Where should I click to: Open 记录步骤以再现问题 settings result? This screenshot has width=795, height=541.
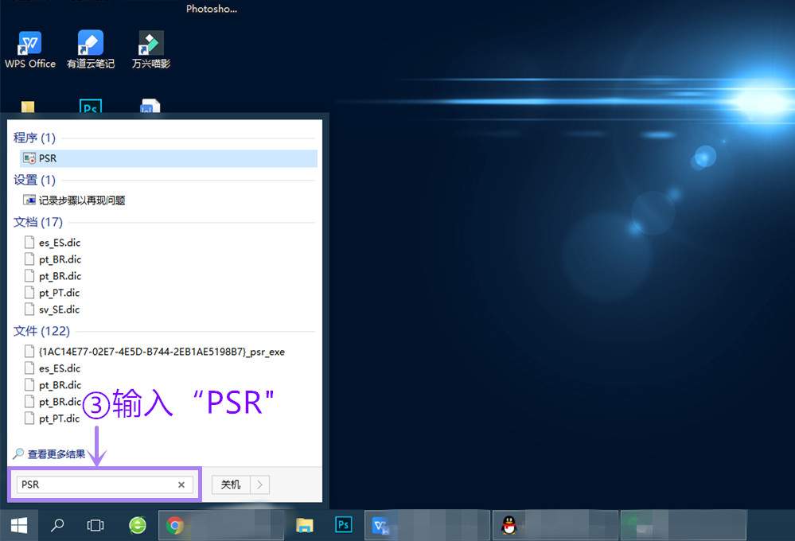(74, 200)
